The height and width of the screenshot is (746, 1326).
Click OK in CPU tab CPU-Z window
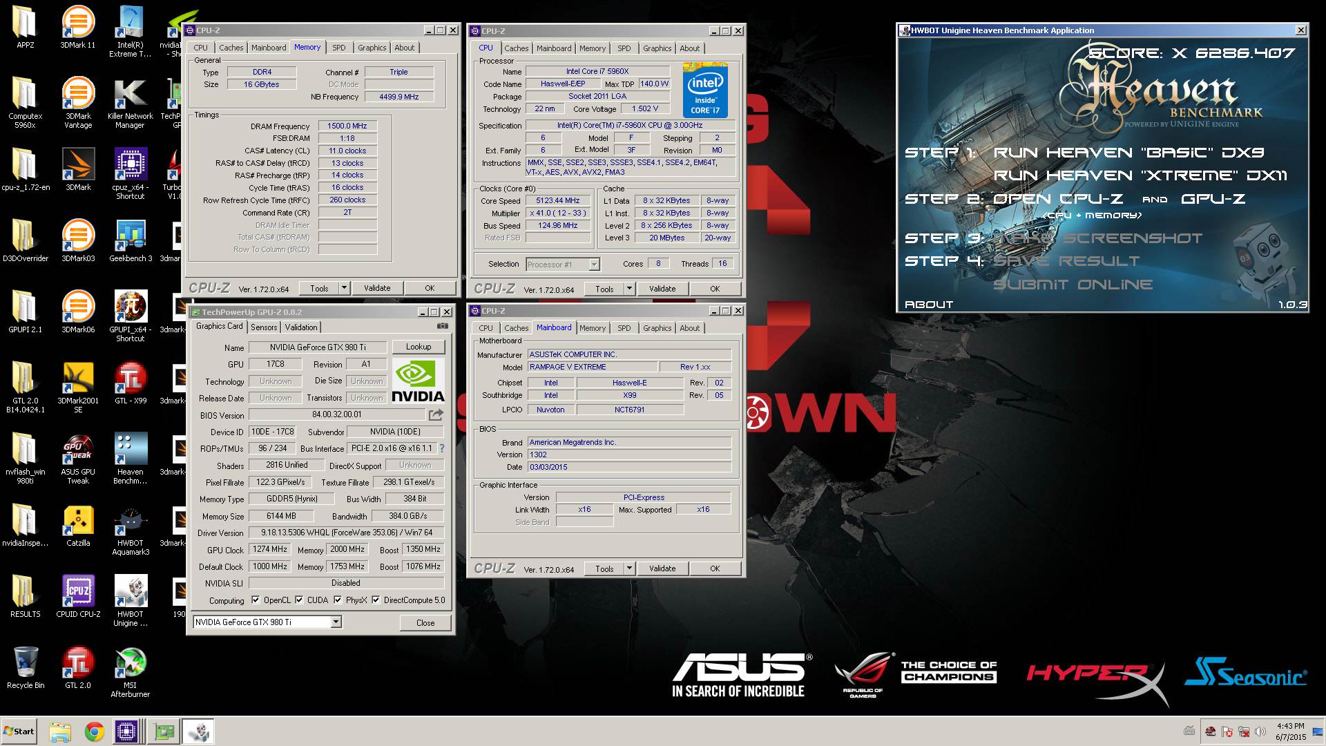pyautogui.click(x=715, y=289)
